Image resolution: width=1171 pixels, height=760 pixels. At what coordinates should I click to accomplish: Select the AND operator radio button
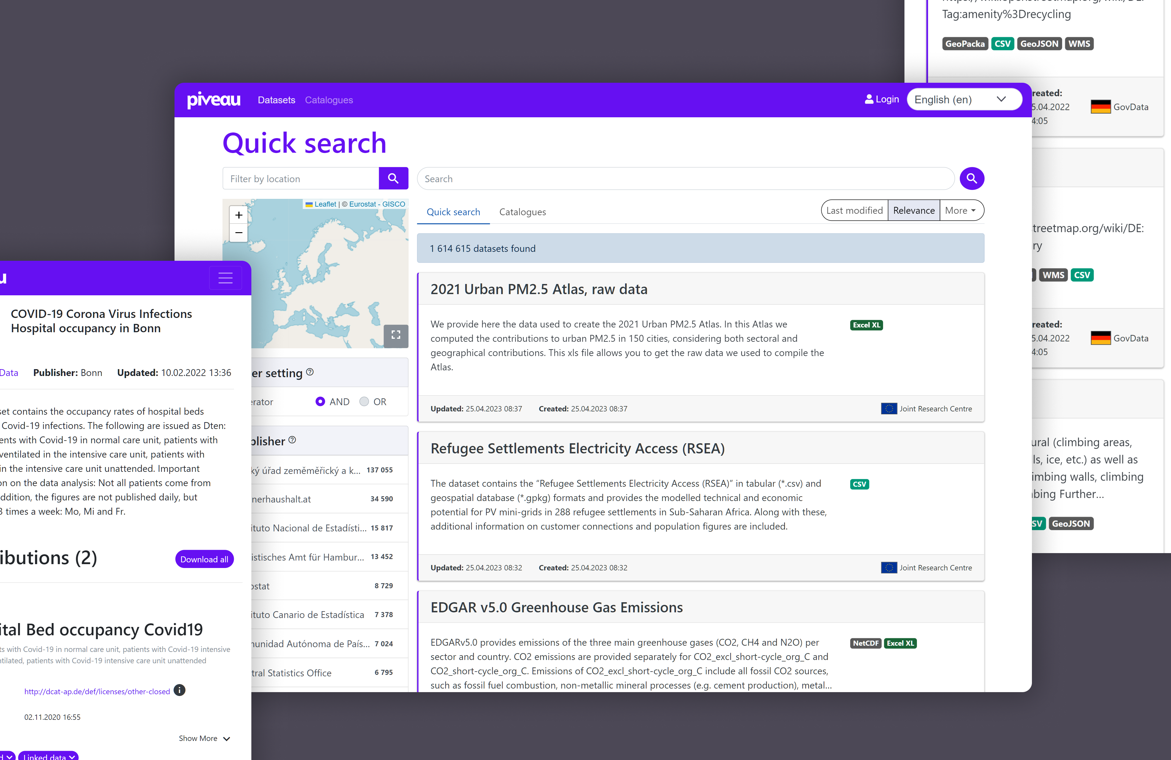tap(320, 401)
